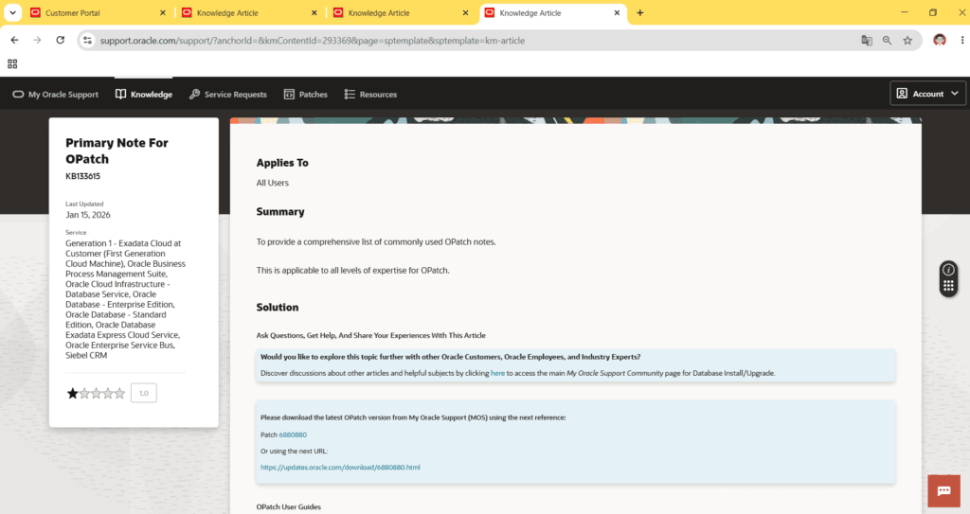Minimize the browser window

(905, 12)
